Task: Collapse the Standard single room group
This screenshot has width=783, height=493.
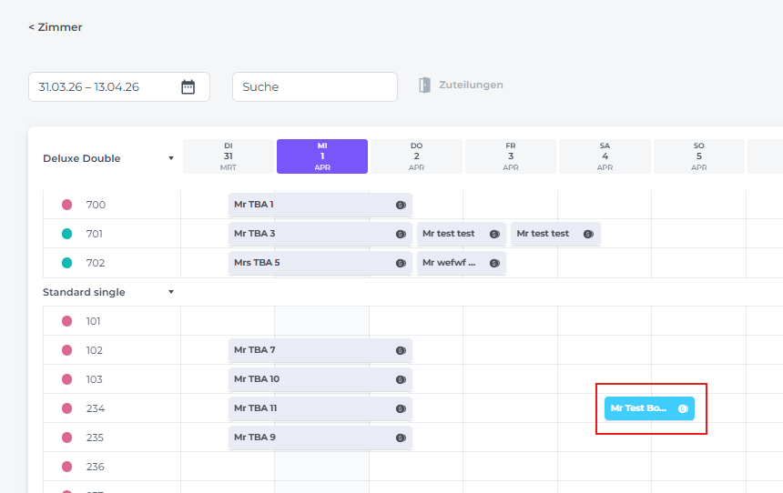Action: click(x=170, y=292)
